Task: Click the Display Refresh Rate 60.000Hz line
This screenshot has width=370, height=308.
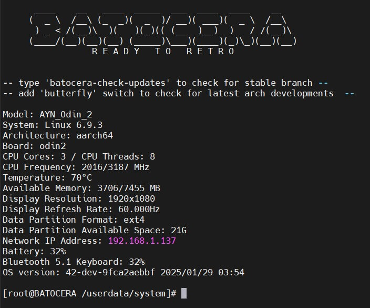Action: tap(81, 210)
